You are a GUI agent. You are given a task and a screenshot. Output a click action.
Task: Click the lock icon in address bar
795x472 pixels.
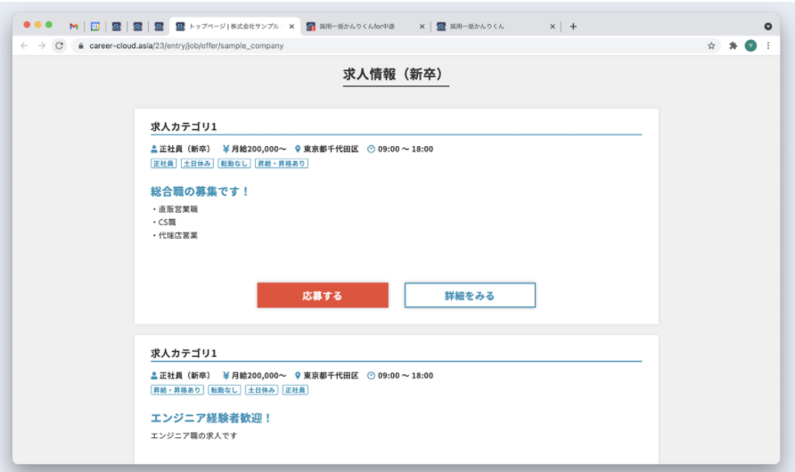coord(80,45)
